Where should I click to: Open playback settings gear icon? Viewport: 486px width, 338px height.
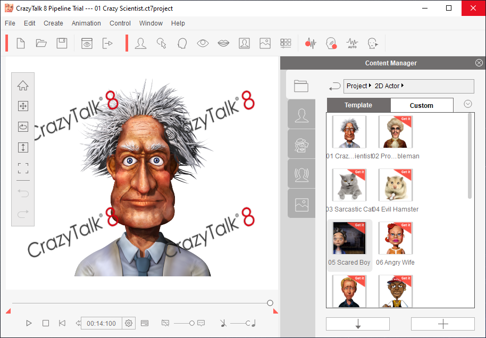(129, 323)
